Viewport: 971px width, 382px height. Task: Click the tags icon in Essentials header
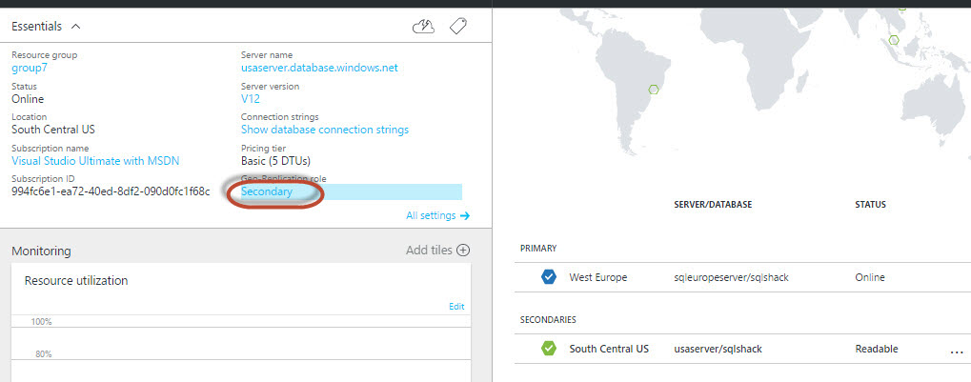[x=458, y=27]
